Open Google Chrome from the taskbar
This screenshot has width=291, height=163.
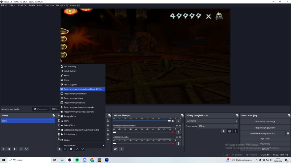[x=92, y=160]
